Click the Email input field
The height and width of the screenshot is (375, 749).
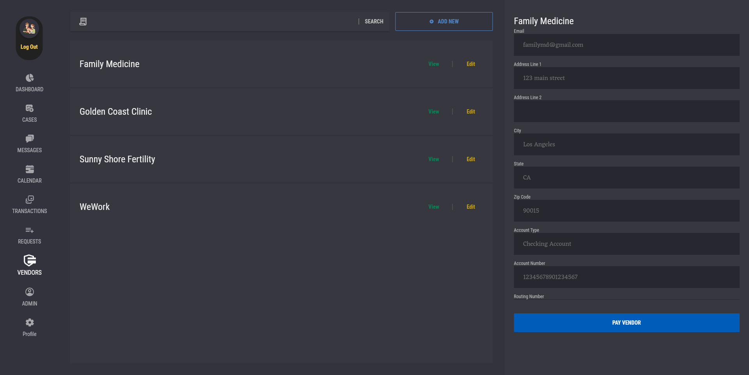[x=626, y=45]
